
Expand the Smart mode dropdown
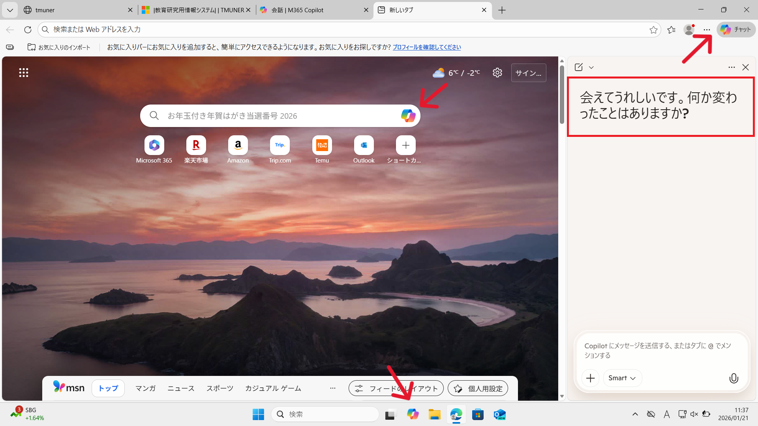point(622,378)
